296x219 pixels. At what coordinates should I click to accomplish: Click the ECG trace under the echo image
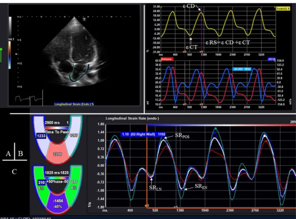[x=29, y=99]
